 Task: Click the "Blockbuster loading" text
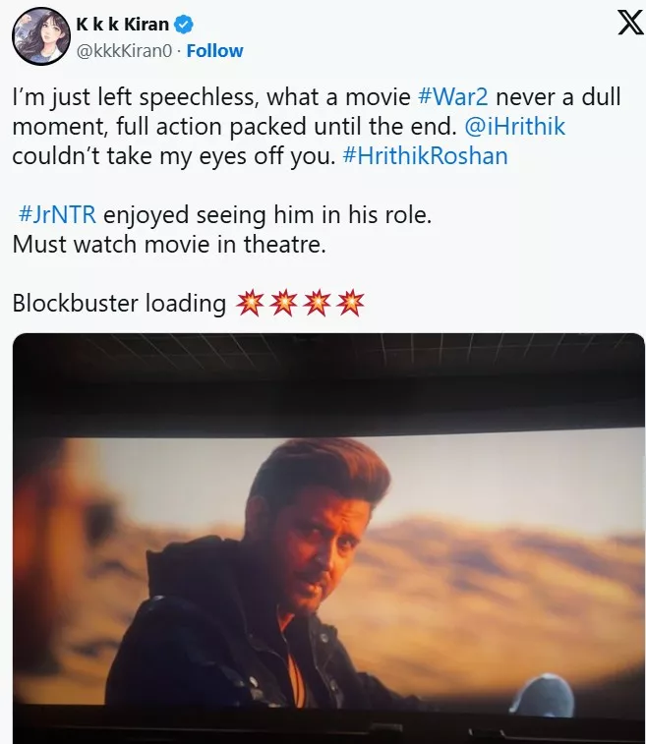coord(120,304)
